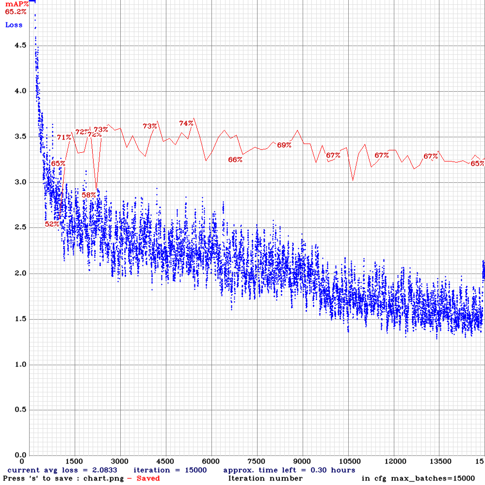Click the 71% mAP annotation
The image size is (485, 485).
[64, 138]
